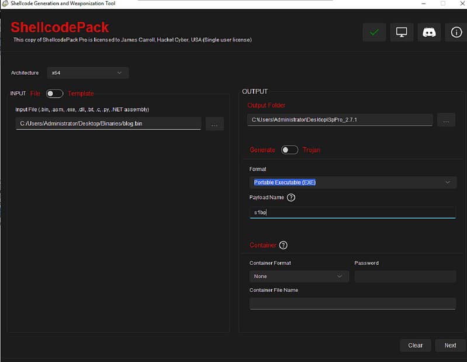Toggle the File / Template input switch
This screenshot has width=467, height=362.
click(x=54, y=94)
